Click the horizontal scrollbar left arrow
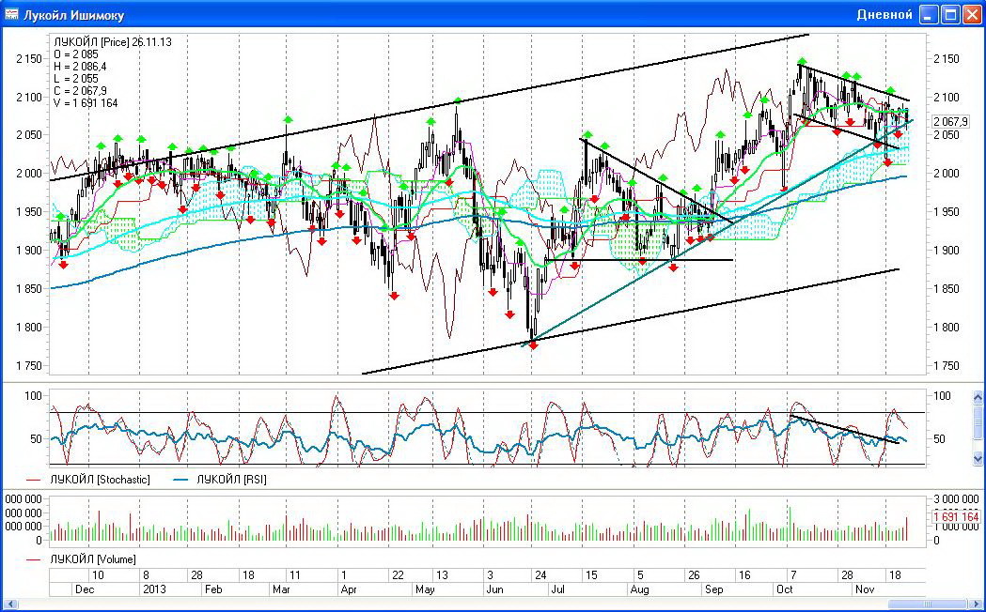 (10, 604)
